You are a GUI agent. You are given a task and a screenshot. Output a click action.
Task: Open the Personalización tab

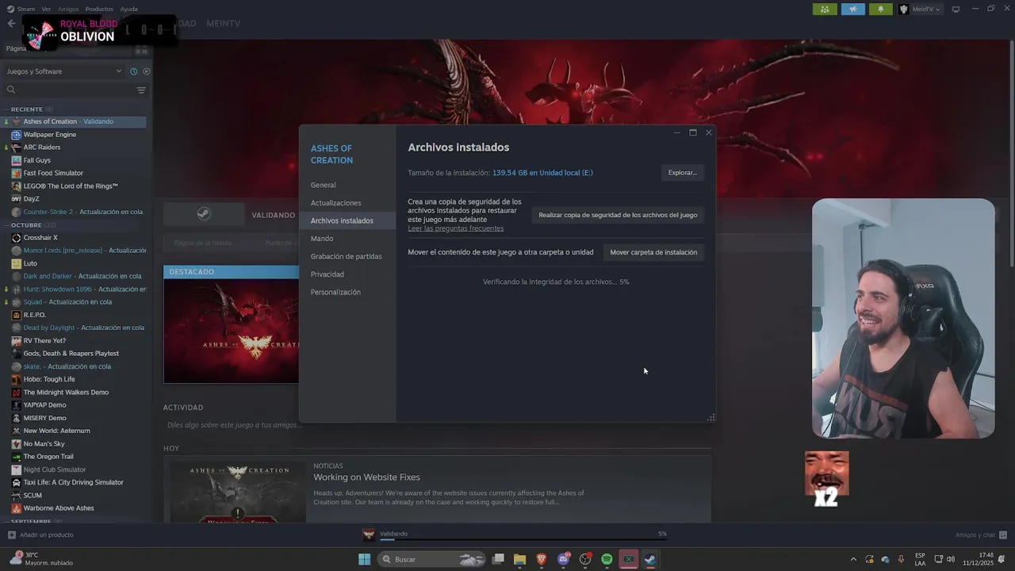pos(335,292)
